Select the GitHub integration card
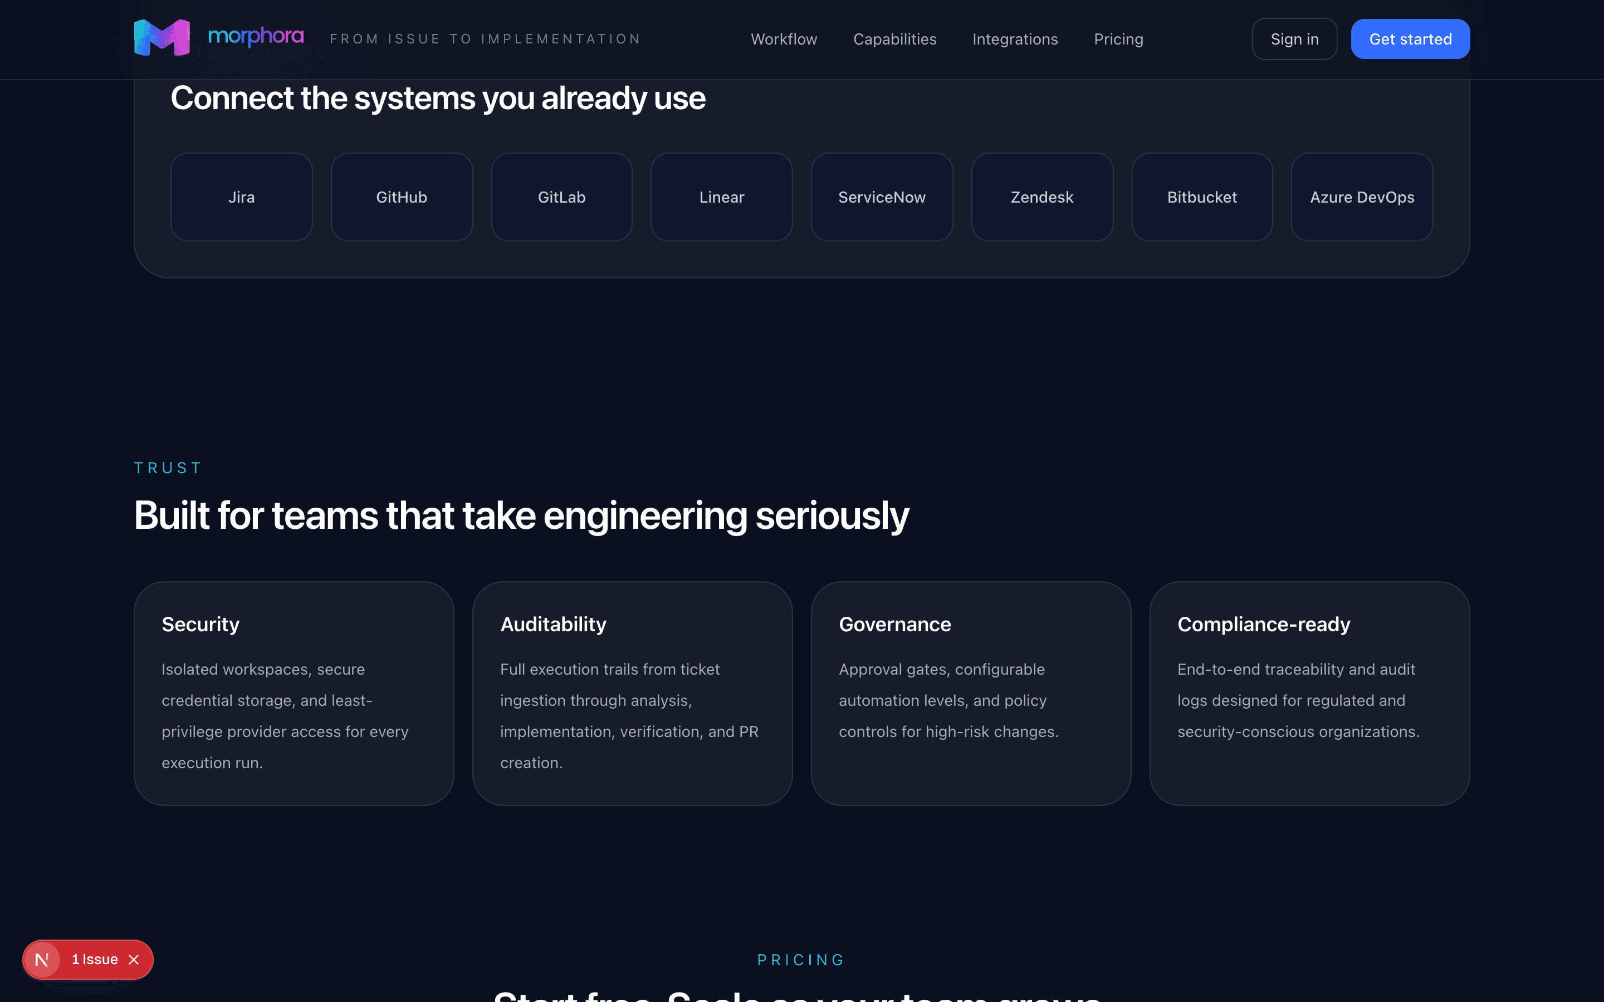 pyautogui.click(x=401, y=196)
